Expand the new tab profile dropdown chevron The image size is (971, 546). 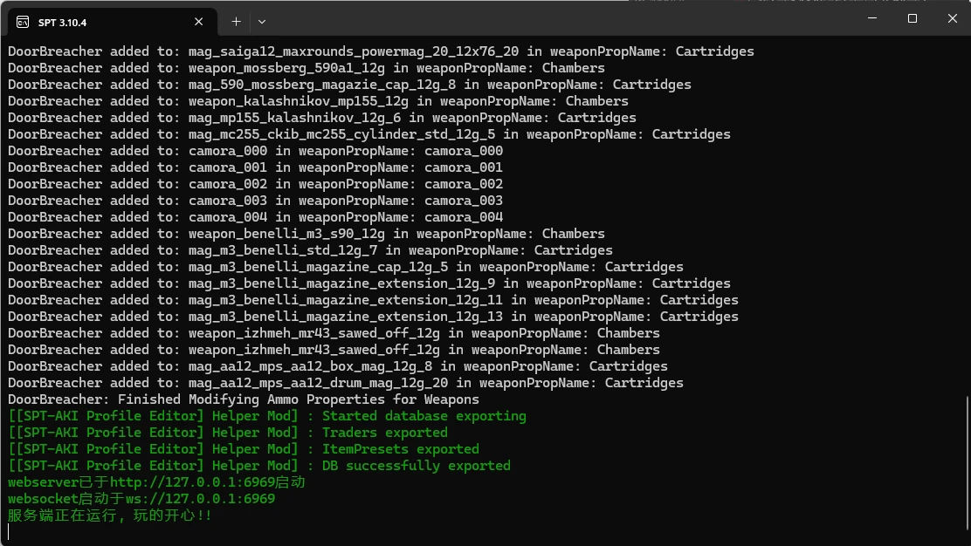(x=262, y=22)
